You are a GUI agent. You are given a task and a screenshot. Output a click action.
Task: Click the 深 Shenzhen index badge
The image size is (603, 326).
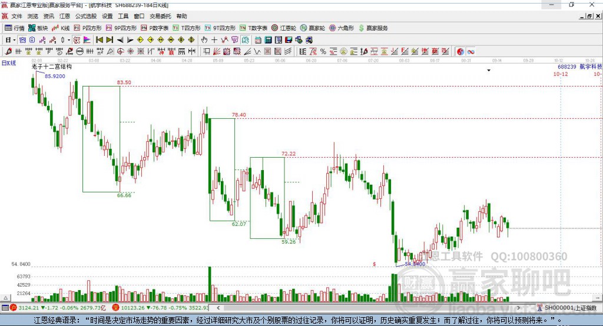coord(116,308)
